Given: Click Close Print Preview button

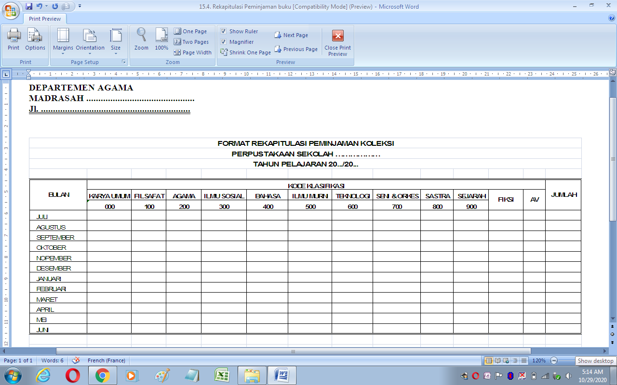Looking at the screenshot, I should click(337, 42).
